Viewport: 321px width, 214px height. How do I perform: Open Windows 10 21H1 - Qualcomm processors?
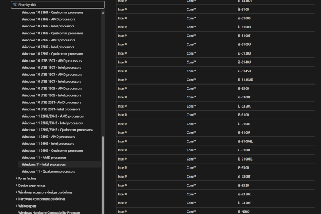52,12
